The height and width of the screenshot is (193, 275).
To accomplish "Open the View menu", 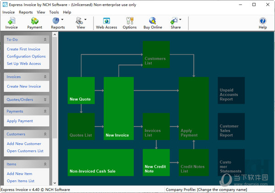I will (41, 12).
